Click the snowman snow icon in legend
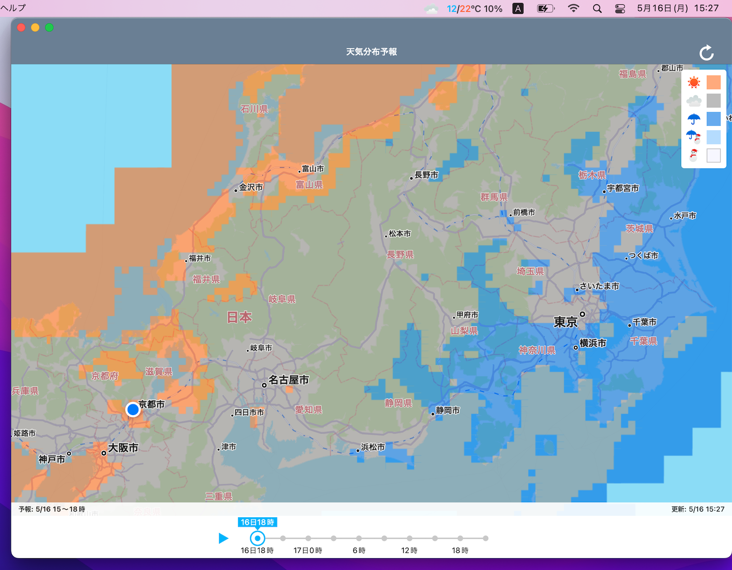732x570 pixels. tap(694, 155)
